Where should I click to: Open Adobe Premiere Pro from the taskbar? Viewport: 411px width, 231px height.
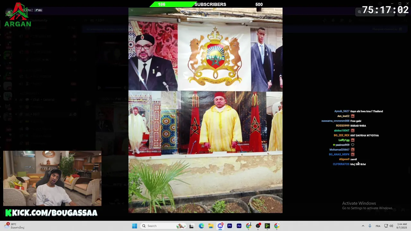[230, 226]
